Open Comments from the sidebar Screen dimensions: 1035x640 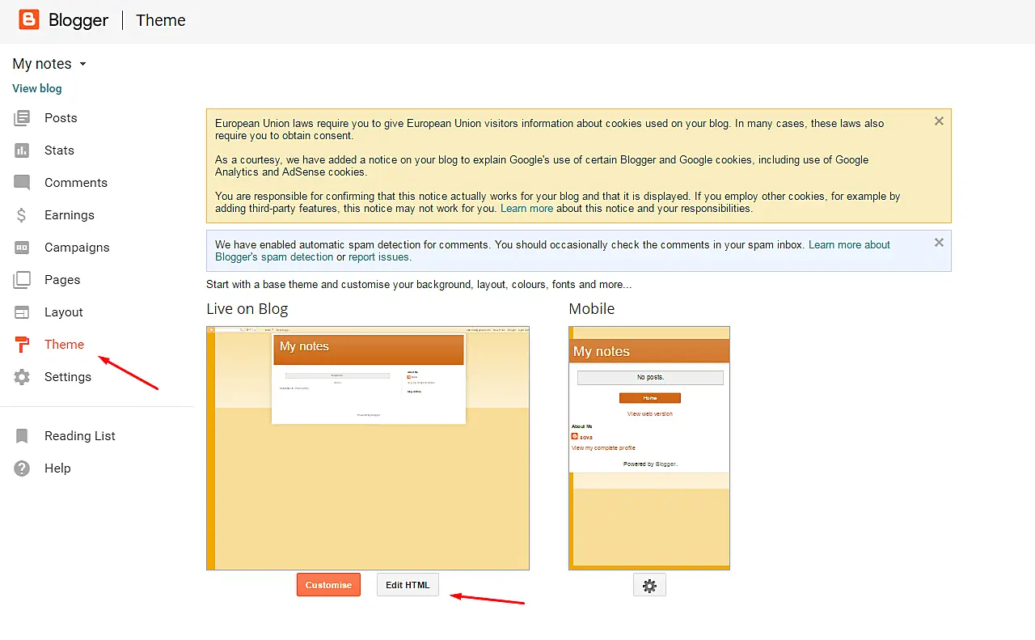pos(76,183)
